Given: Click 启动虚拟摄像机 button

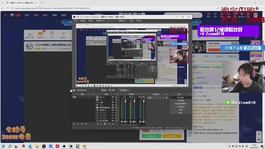Looking at the screenshot, I should pyautogui.click(x=181, y=104).
